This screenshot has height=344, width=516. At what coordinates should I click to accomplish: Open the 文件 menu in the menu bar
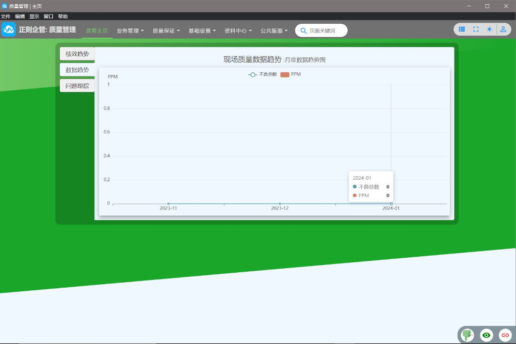6,17
